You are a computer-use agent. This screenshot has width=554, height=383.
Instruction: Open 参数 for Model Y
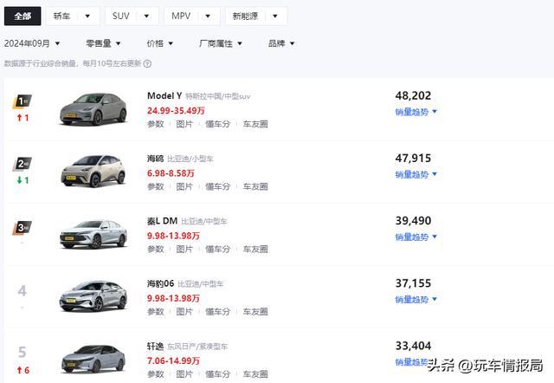coord(156,124)
